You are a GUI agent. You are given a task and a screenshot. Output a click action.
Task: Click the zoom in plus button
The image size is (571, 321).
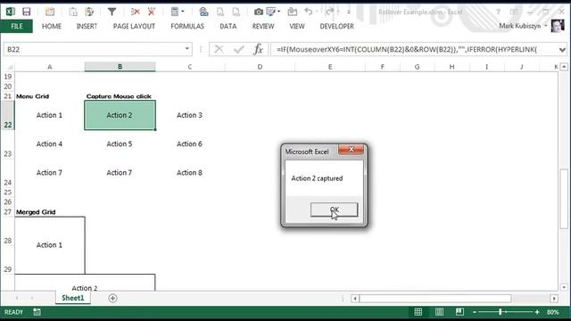tap(537, 312)
